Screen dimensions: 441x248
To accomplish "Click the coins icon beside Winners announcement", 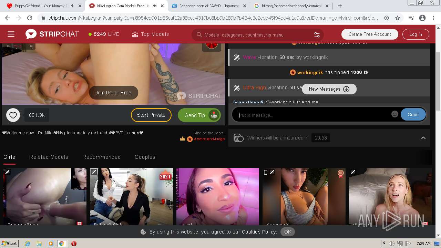I will point(238,138).
